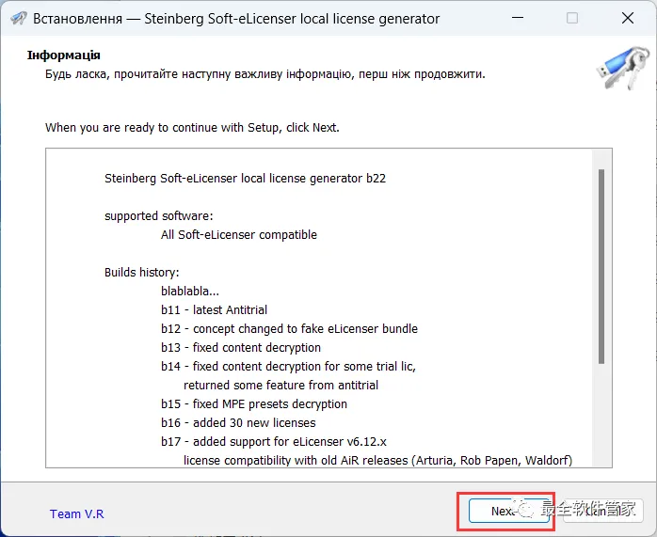Viewport: 657px width, 537px height.
Task: Click 'All Soft-eLicenser compatible' text
Action: pos(239,235)
